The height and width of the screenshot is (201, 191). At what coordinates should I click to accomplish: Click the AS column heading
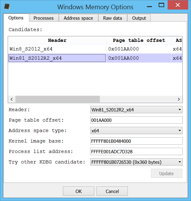click(x=177, y=40)
